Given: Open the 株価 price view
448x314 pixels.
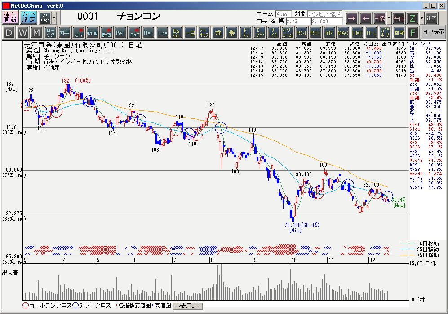Looking at the screenshot, I should tap(399, 18).
